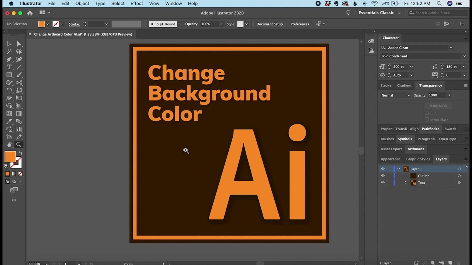This screenshot has height=265, width=472.
Task: Select the Selection tool arrow
Action: [x=9, y=44]
